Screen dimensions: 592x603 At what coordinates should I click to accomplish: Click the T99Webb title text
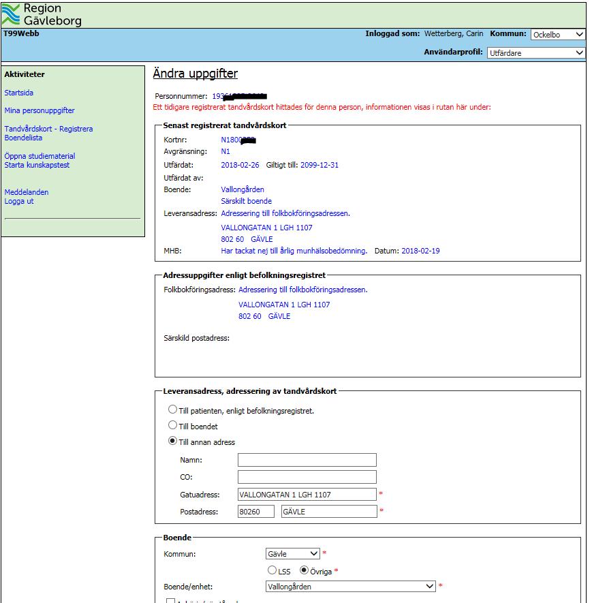21,33
